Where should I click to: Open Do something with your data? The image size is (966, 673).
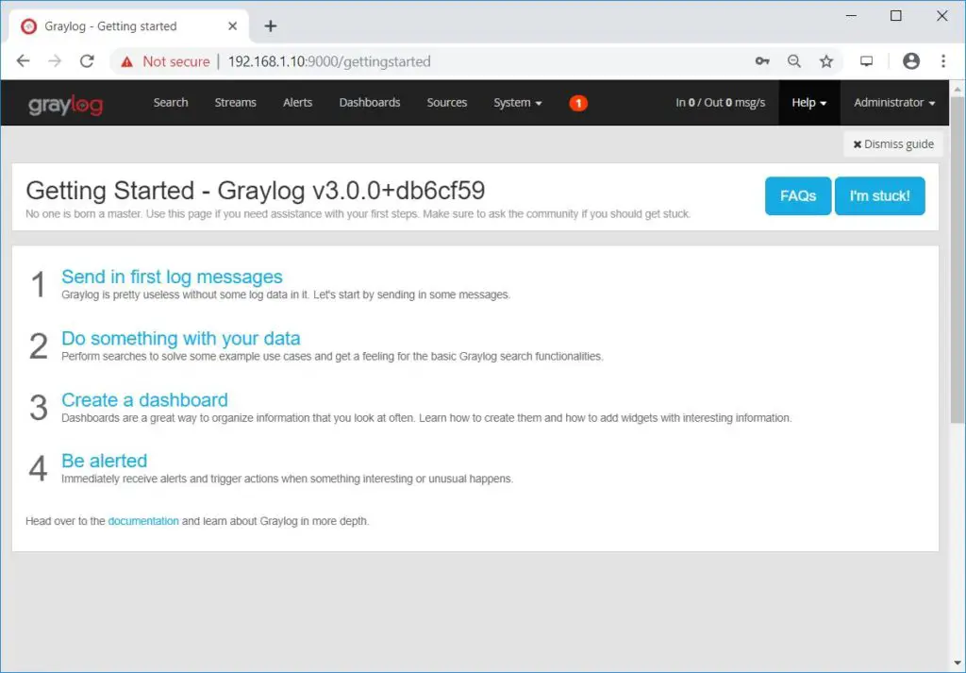click(x=181, y=338)
